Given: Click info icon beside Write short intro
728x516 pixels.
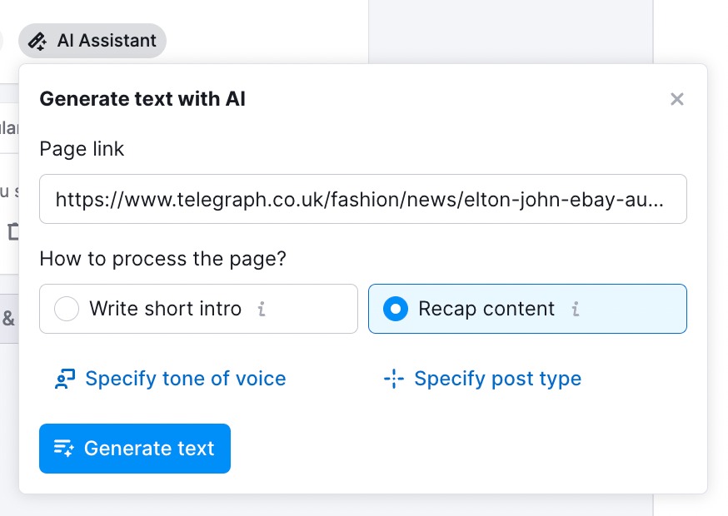Looking at the screenshot, I should tap(262, 309).
